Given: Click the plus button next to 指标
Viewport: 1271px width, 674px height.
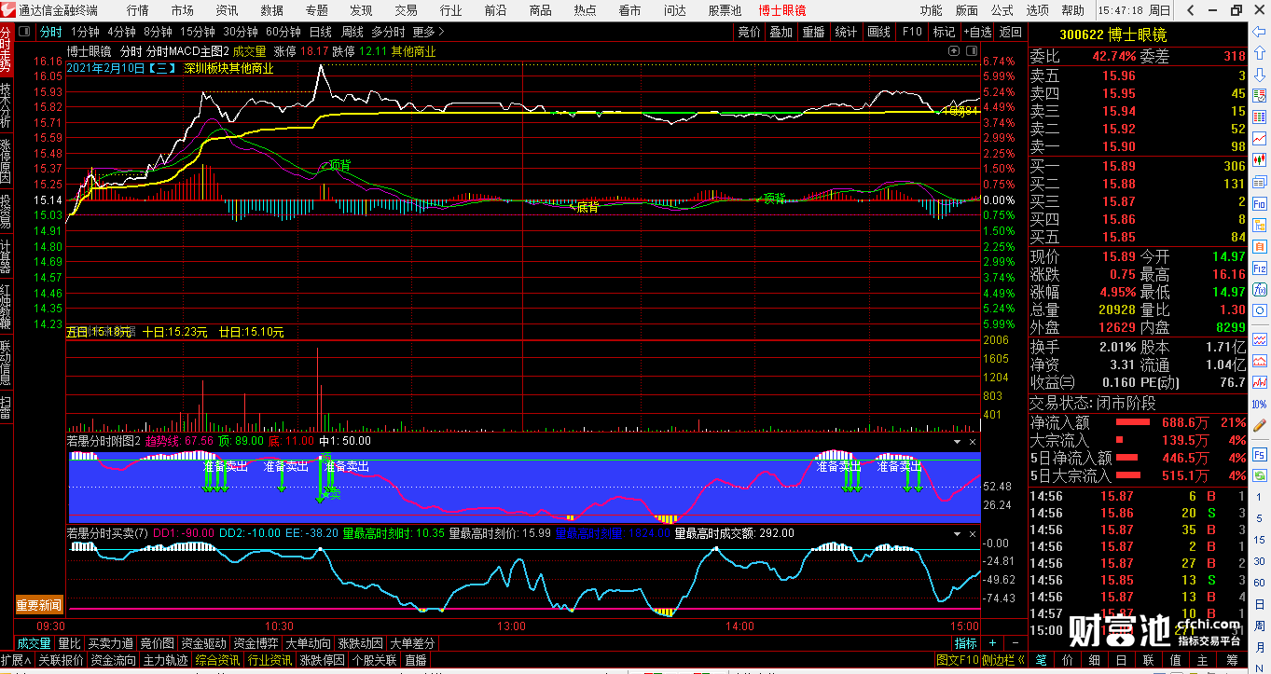Looking at the screenshot, I should click(x=992, y=643).
